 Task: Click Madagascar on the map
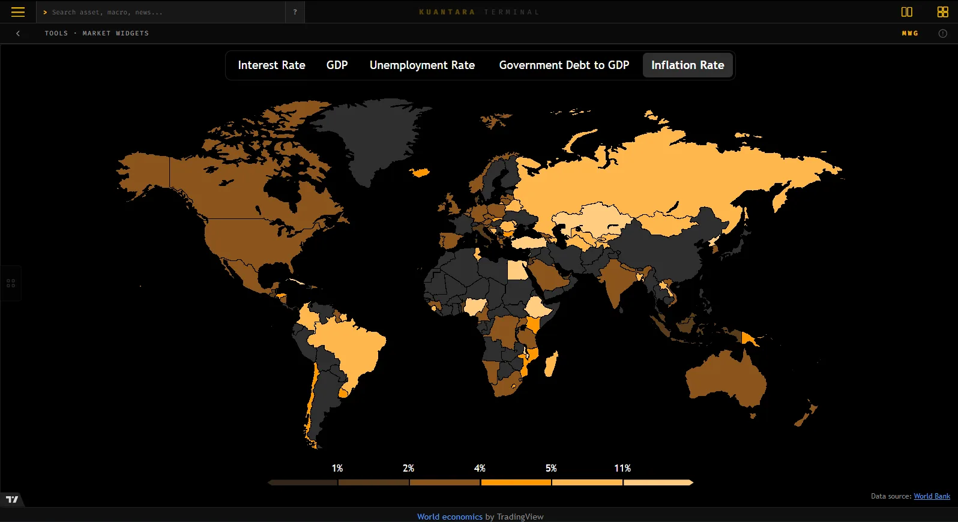pyautogui.click(x=551, y=364)
